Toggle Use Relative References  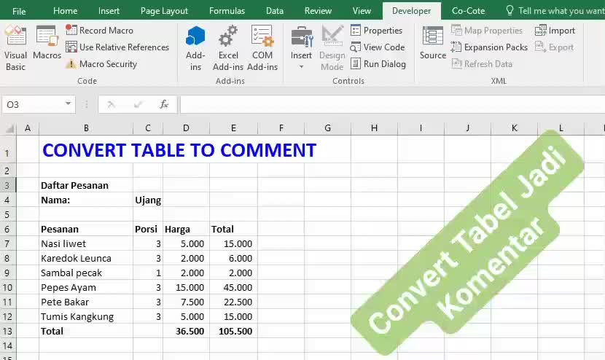pyautogui.click(x=117, y=47)
